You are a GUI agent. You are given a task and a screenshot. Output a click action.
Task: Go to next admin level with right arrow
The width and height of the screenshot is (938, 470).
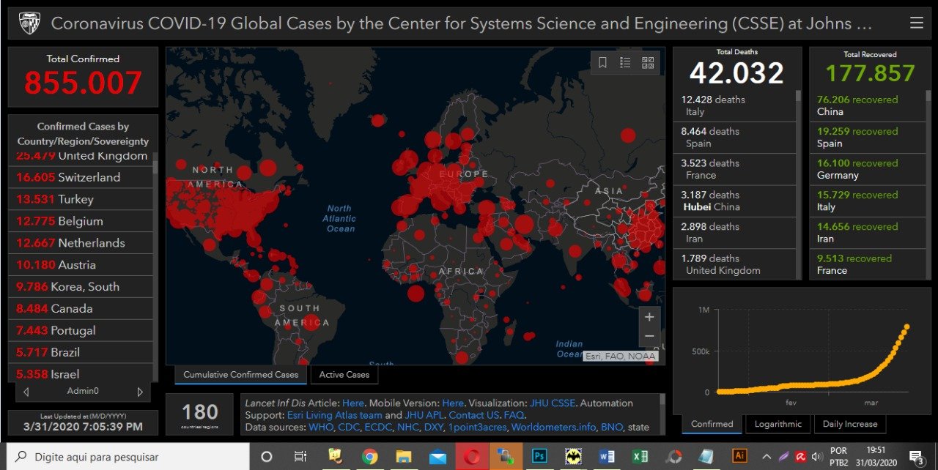click(x=140, y=392)
